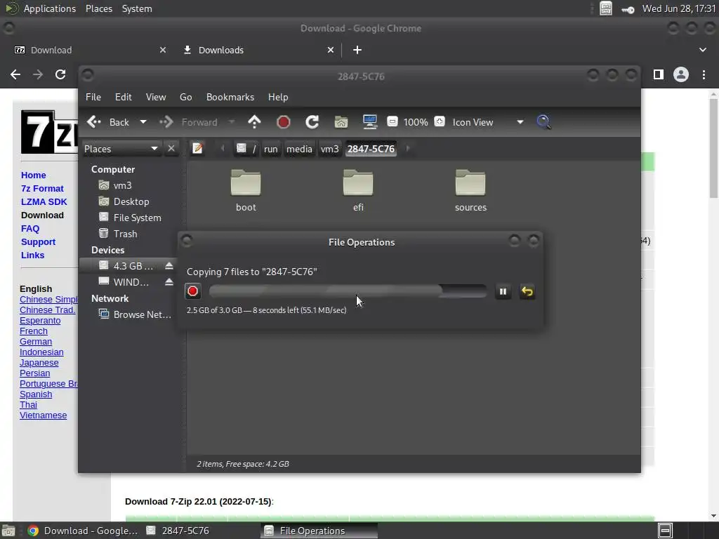Navigate to the run path segment

pos(270,149)
